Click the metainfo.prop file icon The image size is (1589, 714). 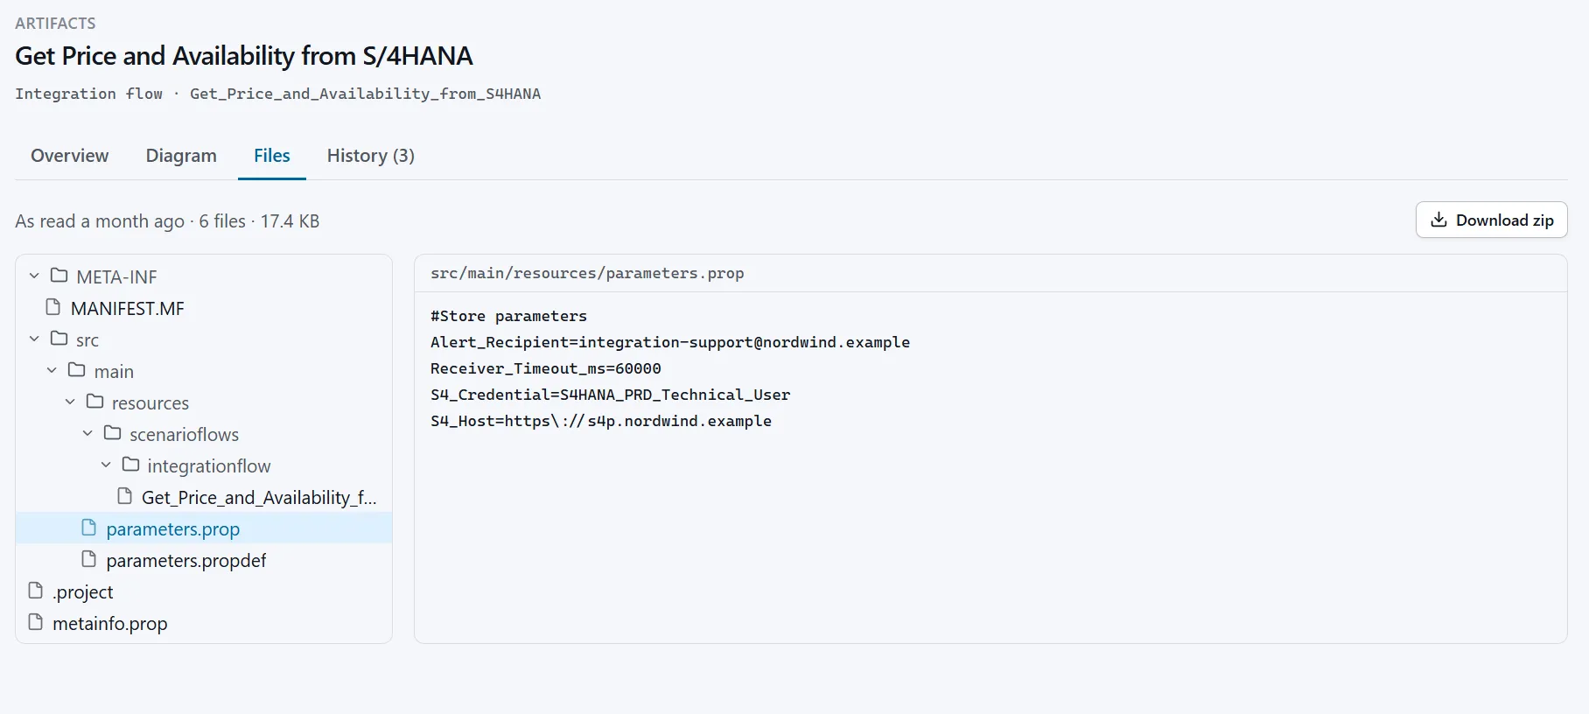point(36,622)
